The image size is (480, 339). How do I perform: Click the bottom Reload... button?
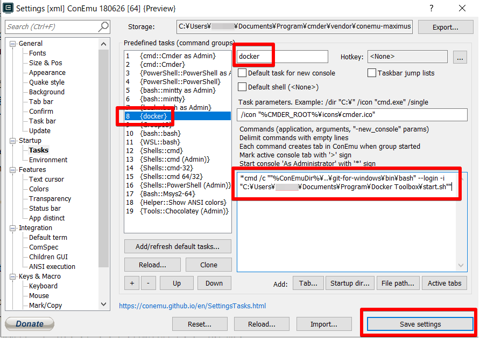[262, 324]
